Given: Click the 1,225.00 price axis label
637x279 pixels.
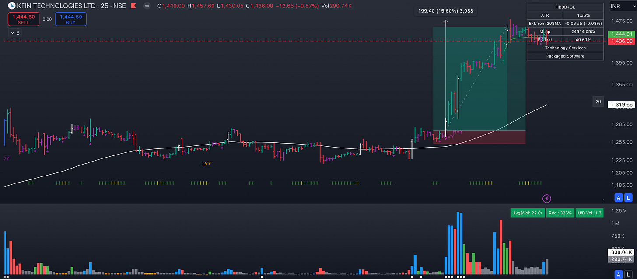Looking at the screenshot, I should point(622,160).
